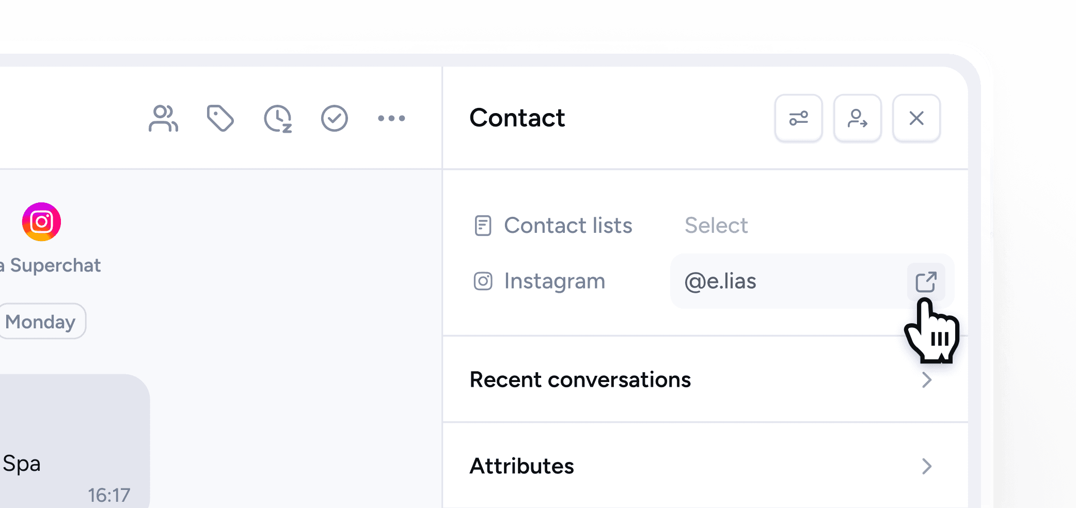Screen dimensions: 1076x508
Task: Click the Contact lists label
Action: [568, 226]
